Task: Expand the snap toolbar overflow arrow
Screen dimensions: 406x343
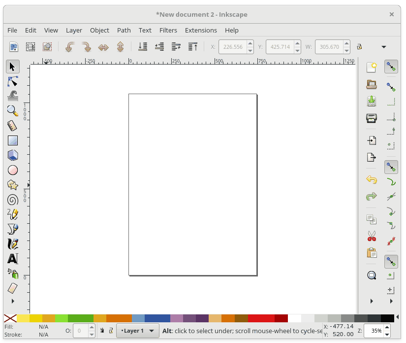Action: coord(391,301)
